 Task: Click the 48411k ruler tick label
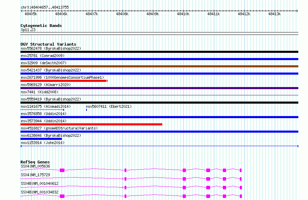tap(214, 14)
